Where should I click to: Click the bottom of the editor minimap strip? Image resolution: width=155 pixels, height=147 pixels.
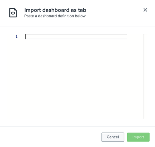click(x=145, y=117)
